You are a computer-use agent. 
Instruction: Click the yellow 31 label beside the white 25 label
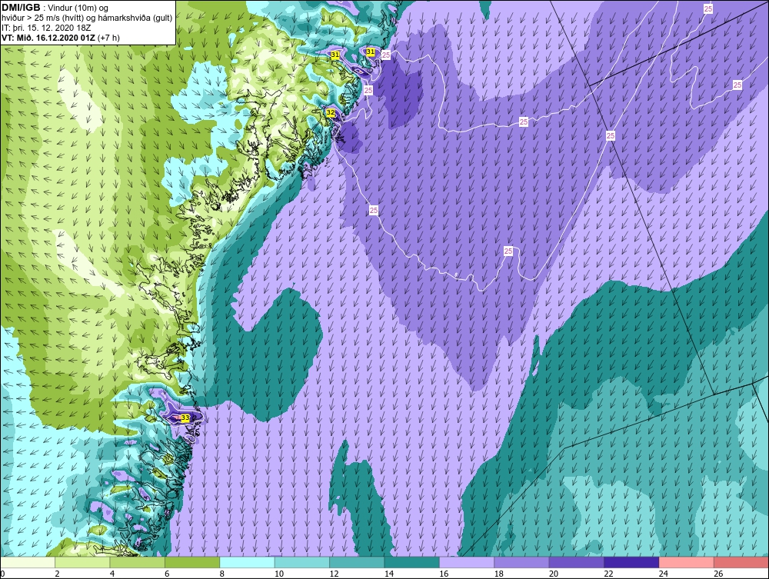[x=371, y=52]
